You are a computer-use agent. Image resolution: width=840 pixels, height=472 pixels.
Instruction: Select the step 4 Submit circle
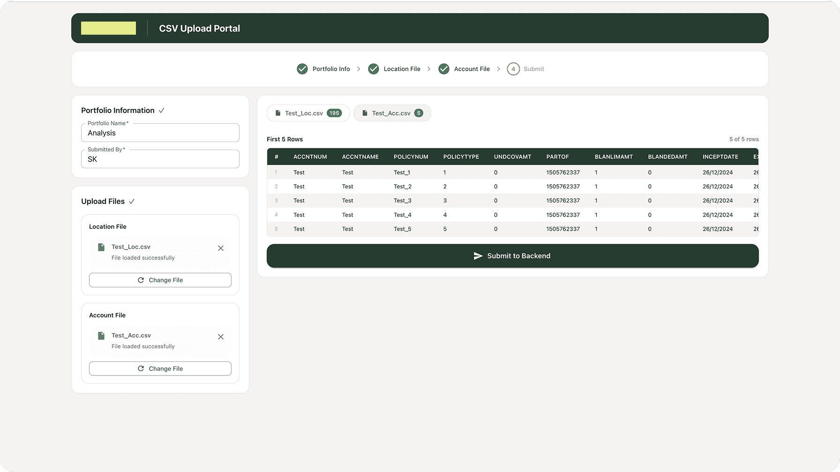[x=513, y=69]
